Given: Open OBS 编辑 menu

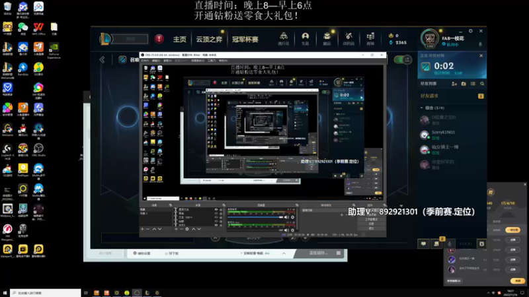Looking at the screenshot, I should coord(156,61).
